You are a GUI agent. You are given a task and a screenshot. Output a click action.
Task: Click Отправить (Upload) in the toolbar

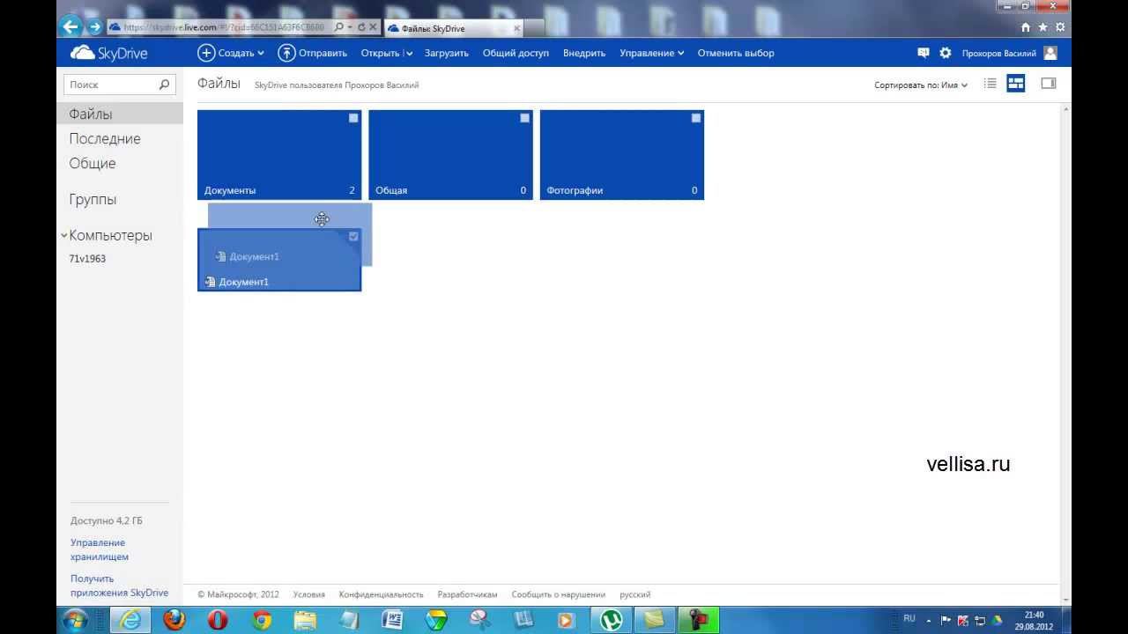pos(313,53)
